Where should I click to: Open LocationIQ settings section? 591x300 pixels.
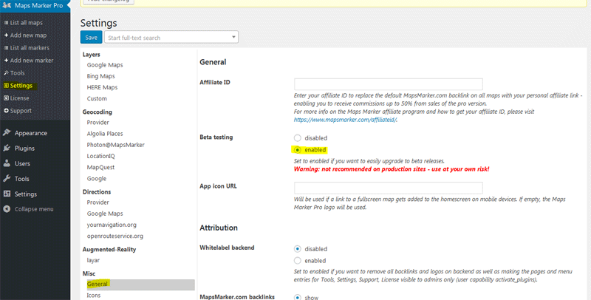pyautogui.click(x=100, y=156)
